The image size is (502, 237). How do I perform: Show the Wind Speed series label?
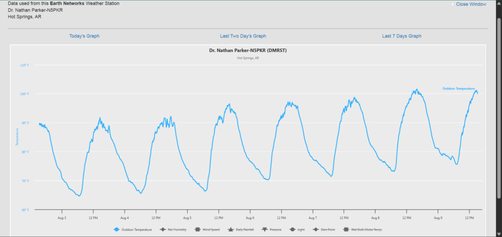[209, 229]
